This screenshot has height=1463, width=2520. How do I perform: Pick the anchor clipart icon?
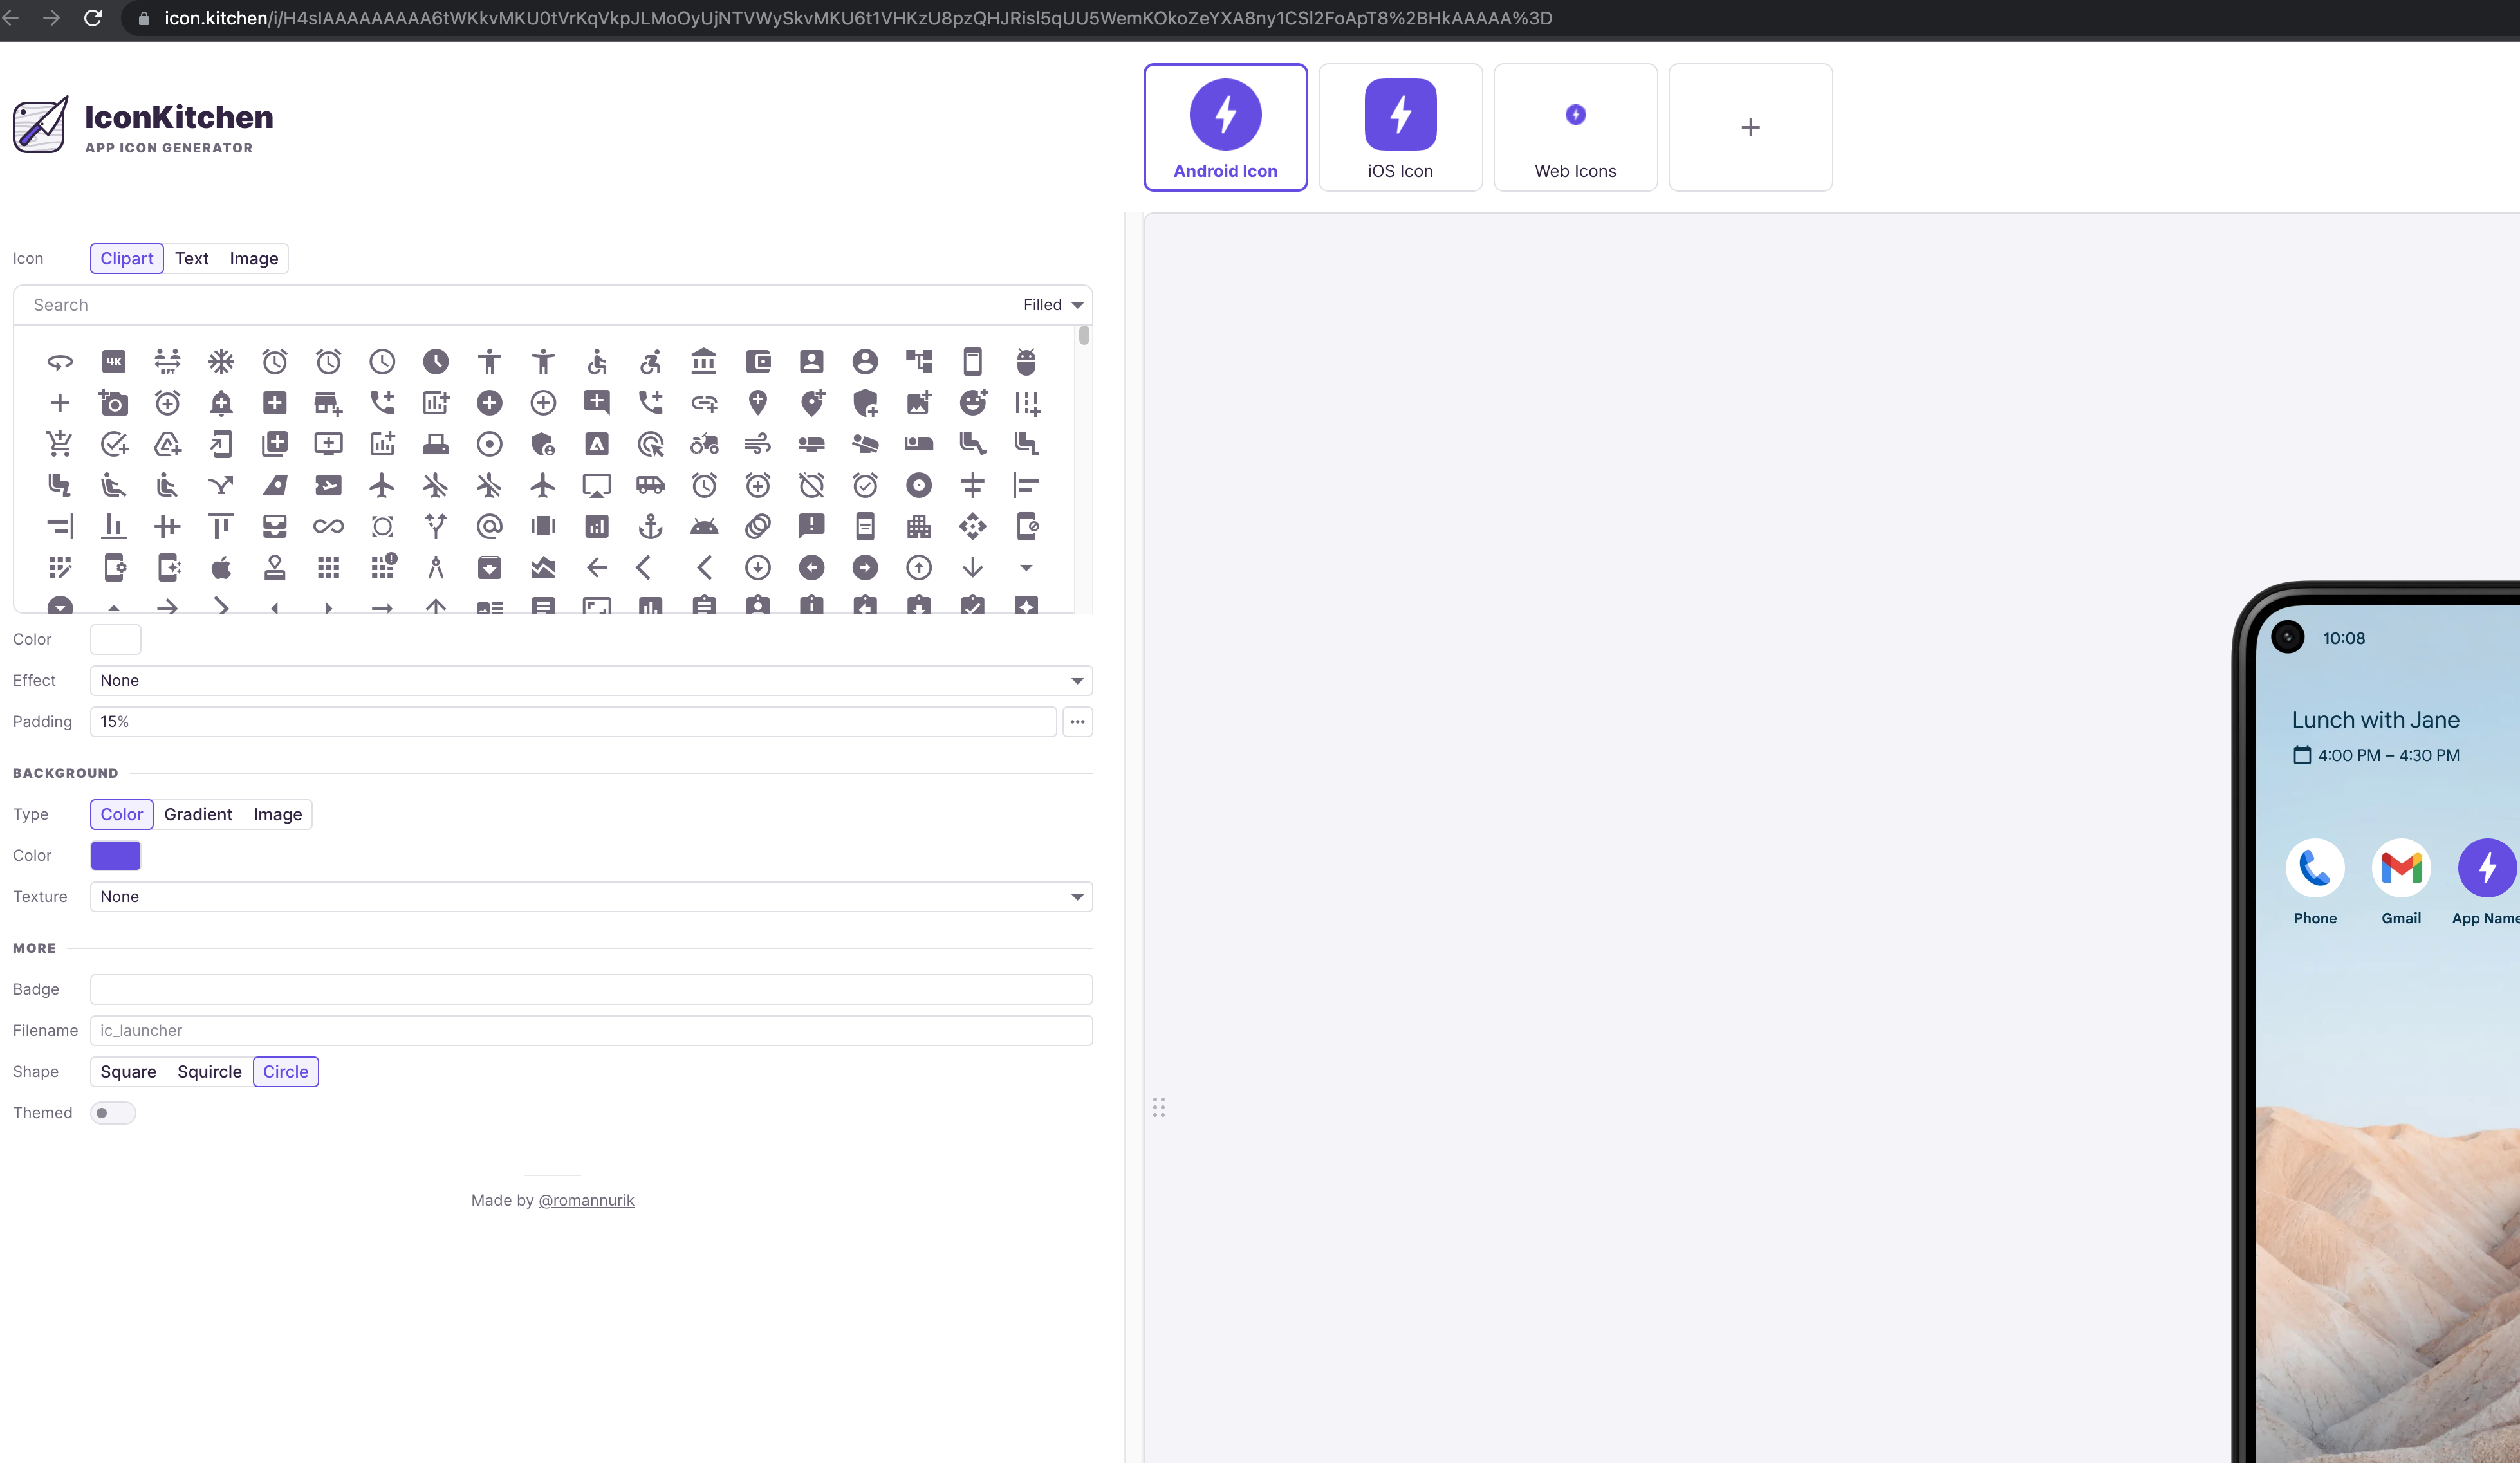click(650, 526)
